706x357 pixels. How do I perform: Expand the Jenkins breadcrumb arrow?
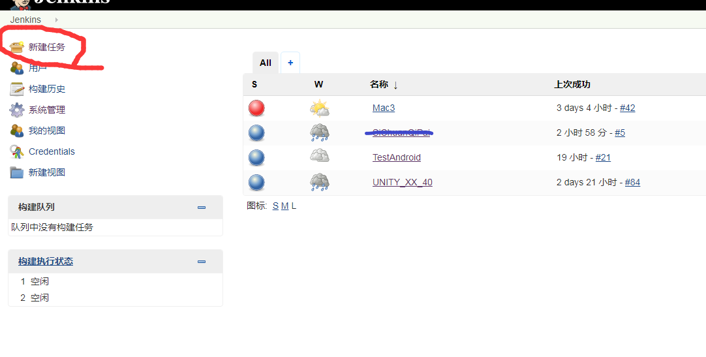56,20
